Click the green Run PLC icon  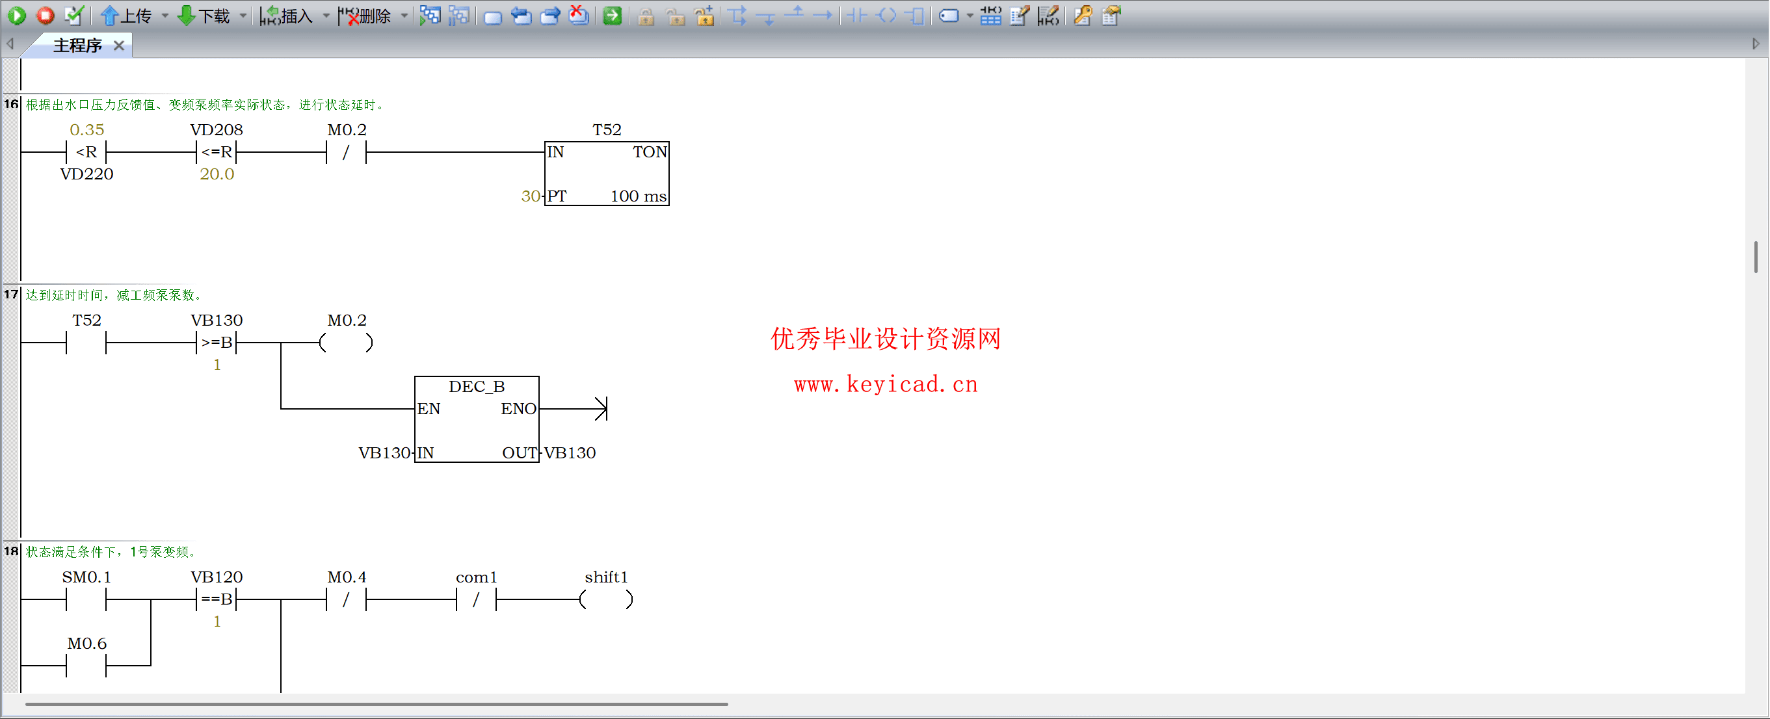pos(17,15)
